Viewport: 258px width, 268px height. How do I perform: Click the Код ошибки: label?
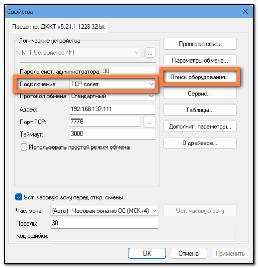click(32, 236)
